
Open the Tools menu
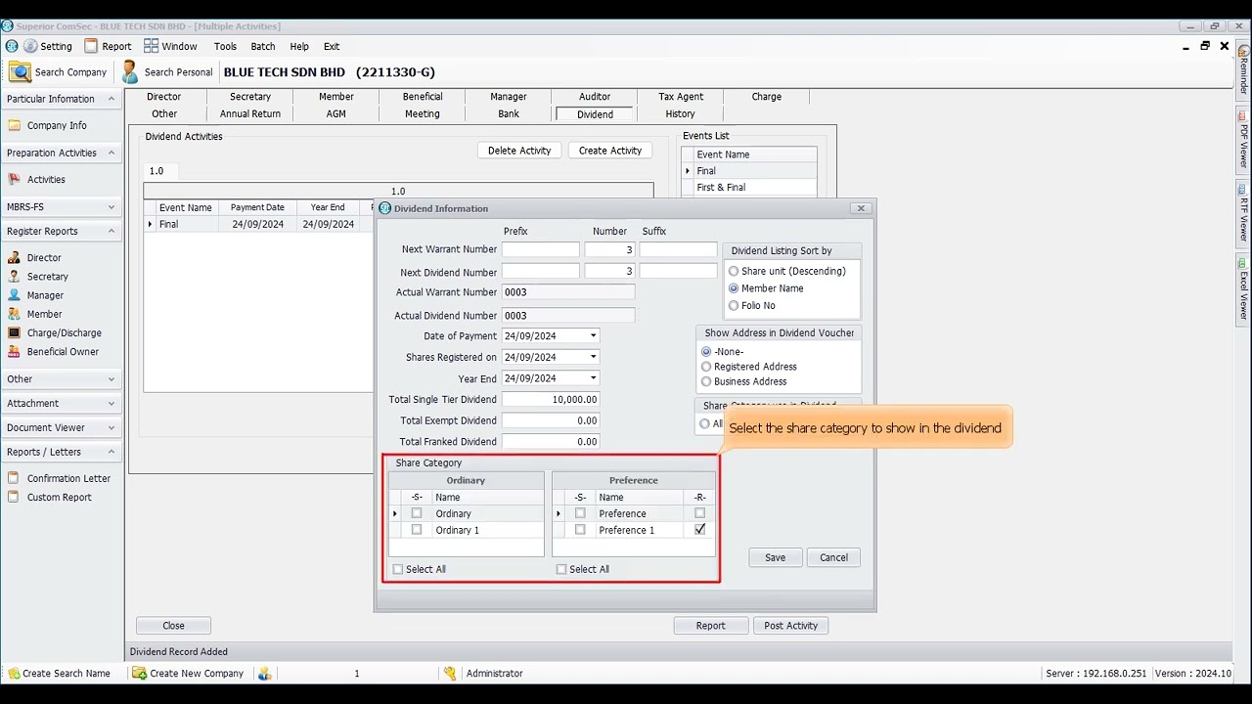(225, 46)
